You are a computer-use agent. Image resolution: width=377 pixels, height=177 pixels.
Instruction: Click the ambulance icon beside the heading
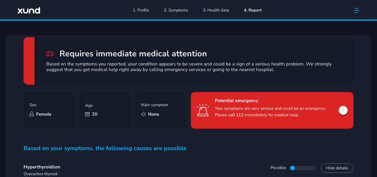(x=50, y=54)
